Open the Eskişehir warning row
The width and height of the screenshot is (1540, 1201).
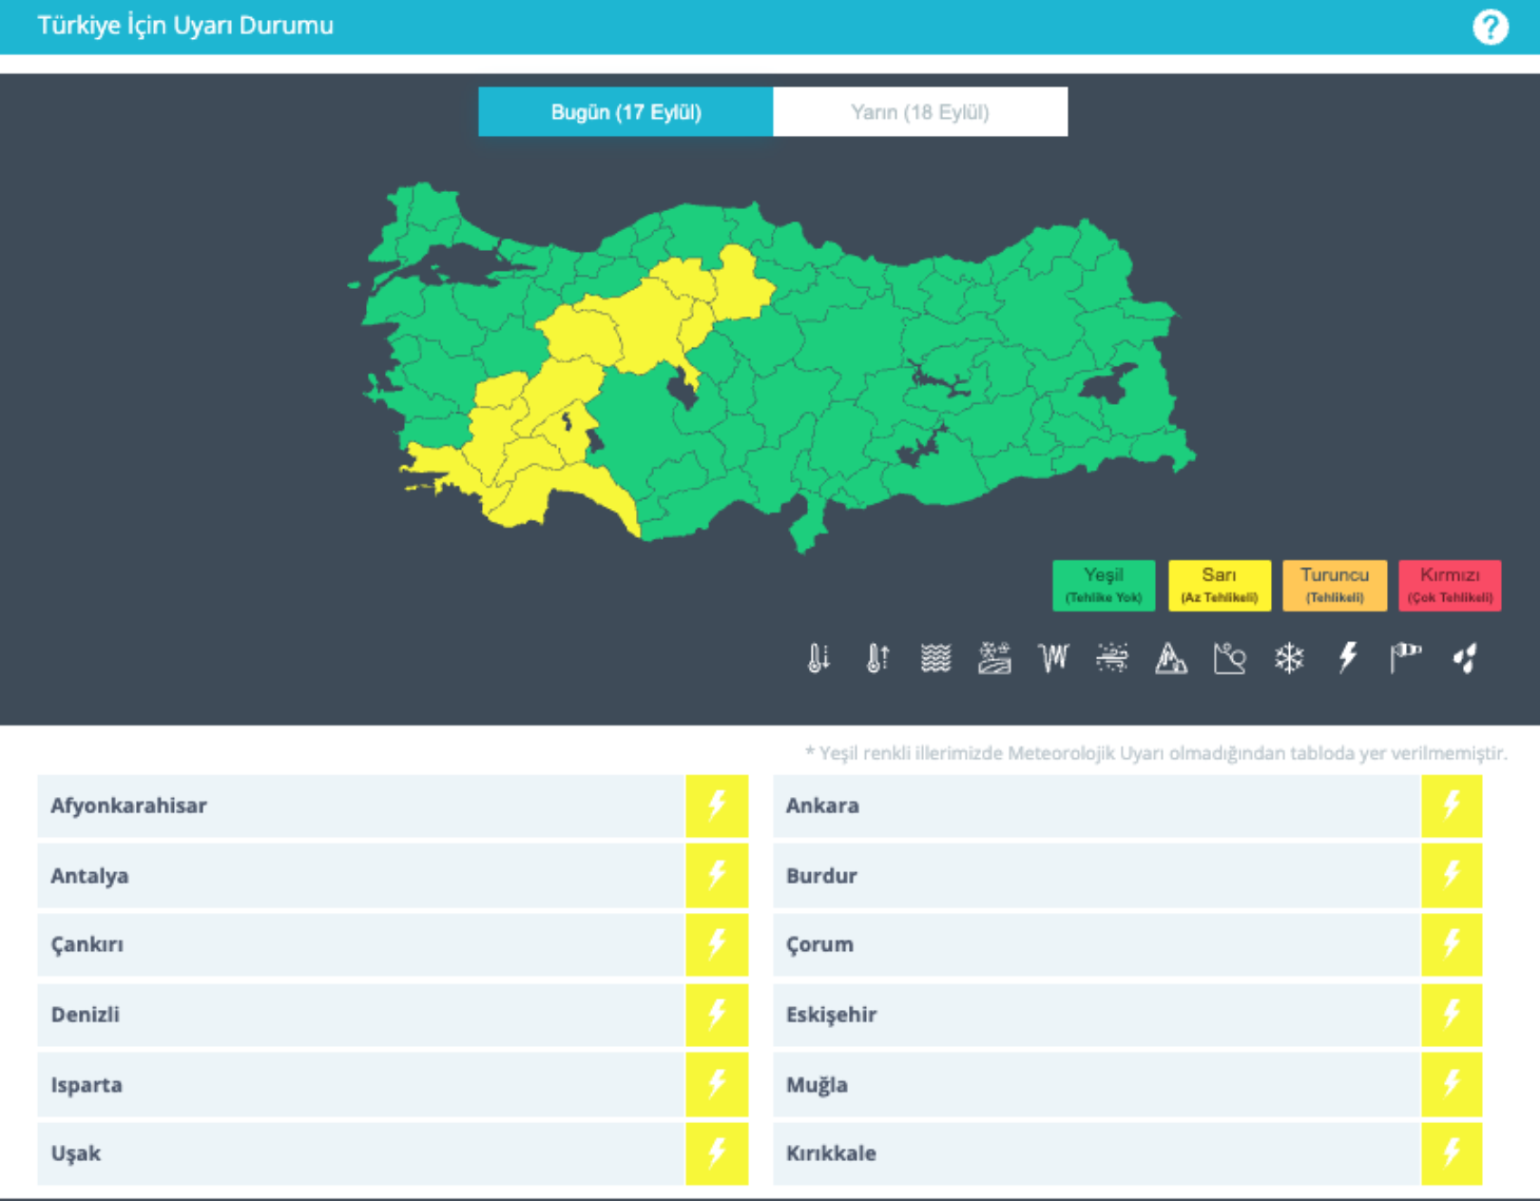(x=1127, y=1014)
